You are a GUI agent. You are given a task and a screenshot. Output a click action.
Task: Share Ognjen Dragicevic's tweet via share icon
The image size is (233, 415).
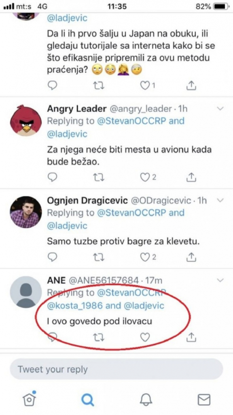click(190, 257)
